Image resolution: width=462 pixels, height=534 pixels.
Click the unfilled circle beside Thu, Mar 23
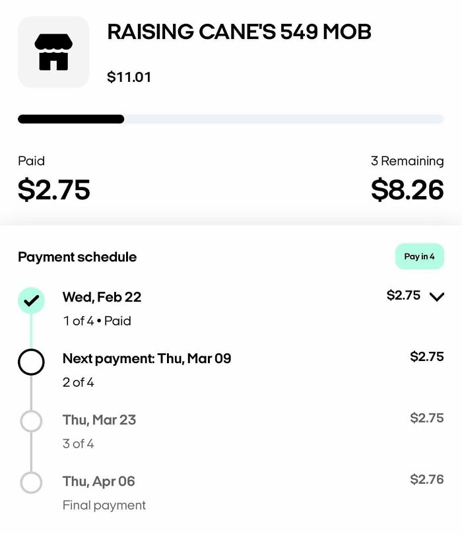coord(31,420)
